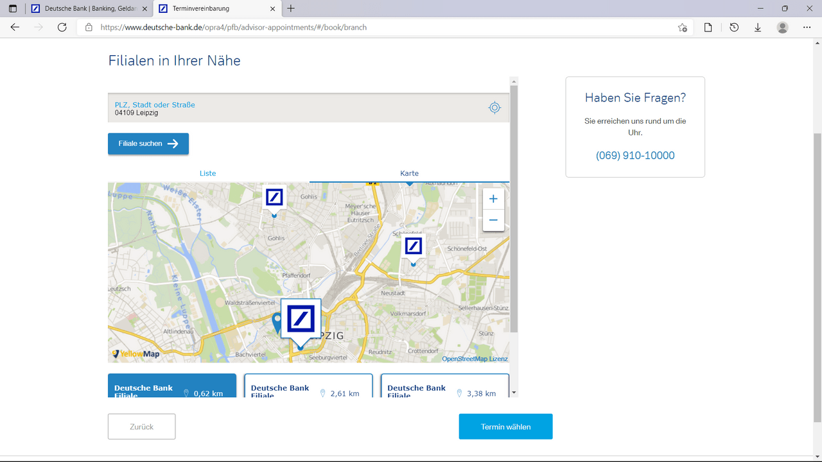Select the branch card with 0,62 km

pyautogui.click(x=172, y=386)
